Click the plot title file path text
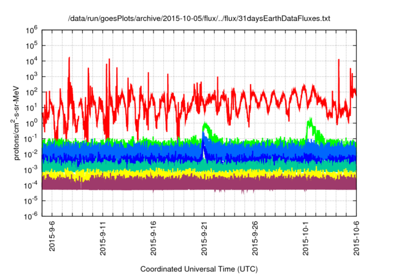 coord(199,18)
